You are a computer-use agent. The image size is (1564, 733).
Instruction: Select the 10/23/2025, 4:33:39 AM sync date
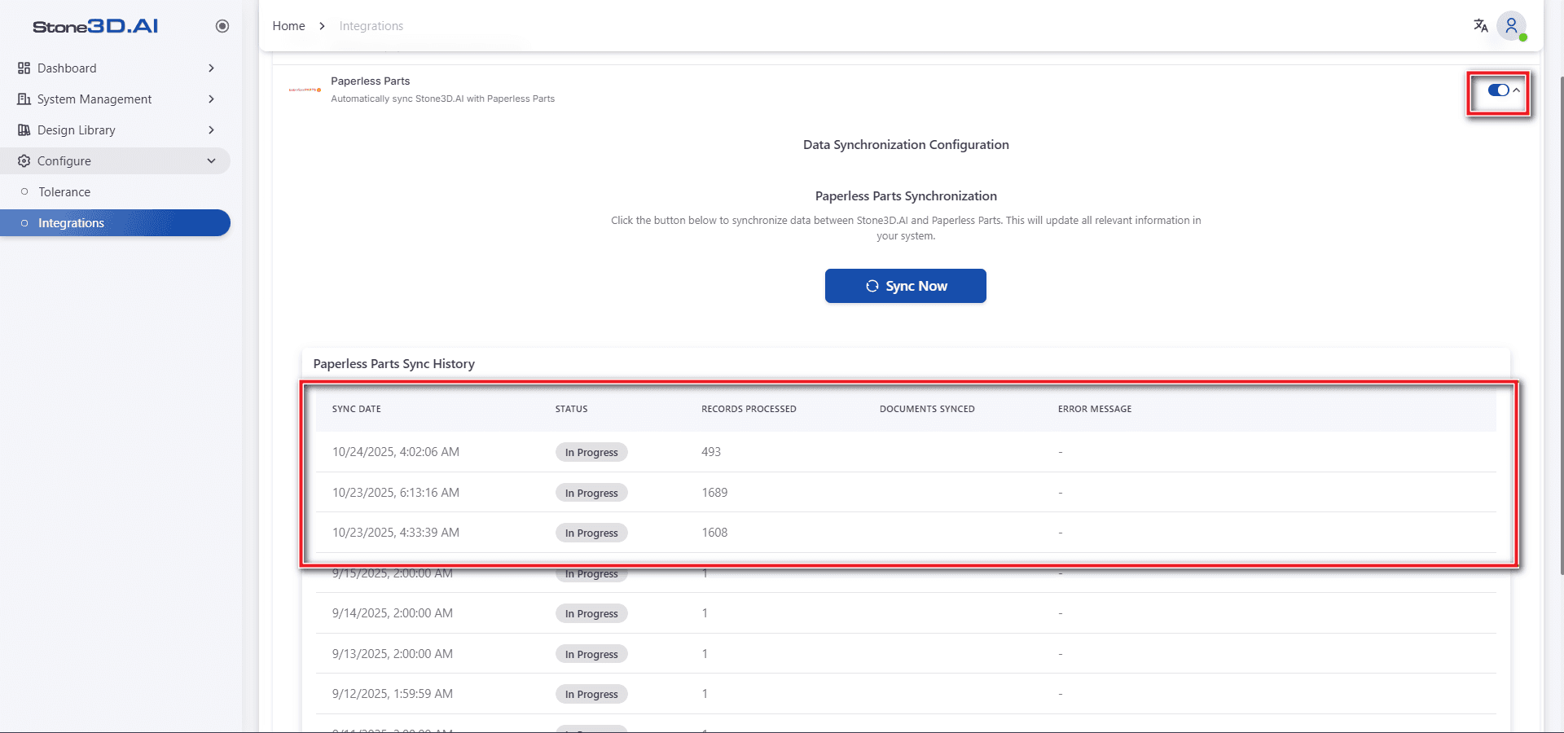pyautogui.click(x=396, y=533)
